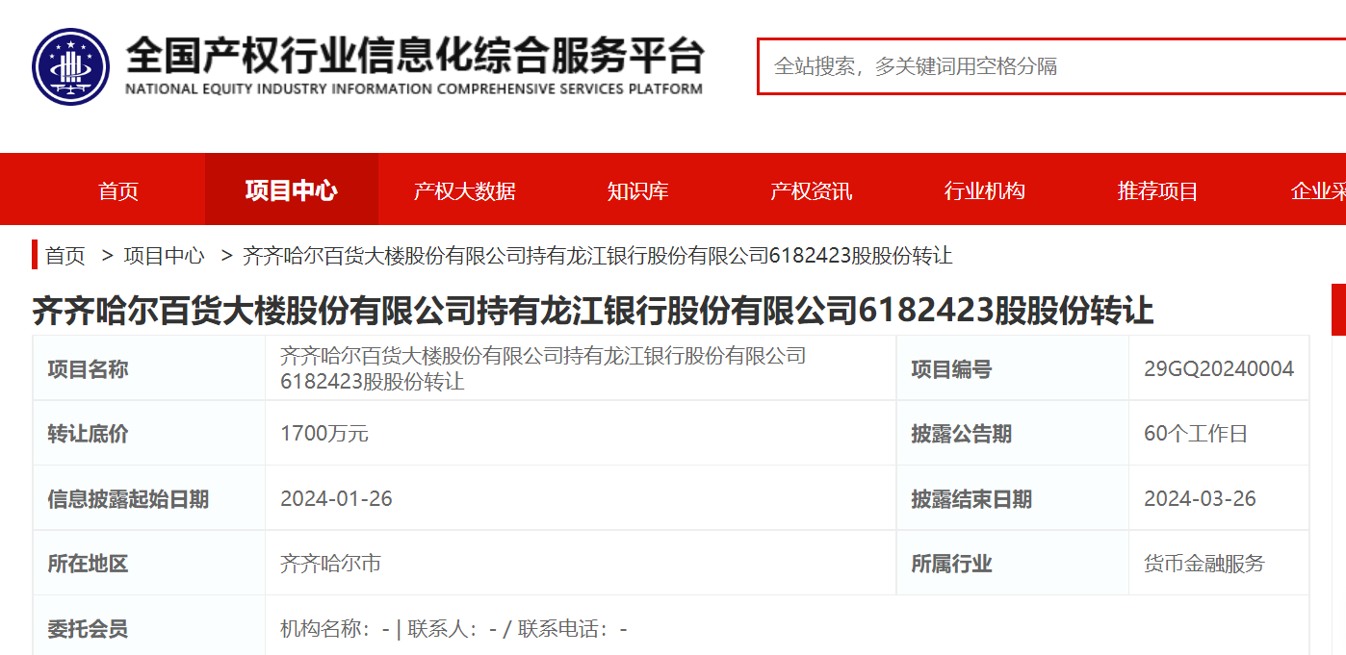Click the 齐齐哈尔市 region value
The height and width of the screenshot is (655, 1346).
330,564
